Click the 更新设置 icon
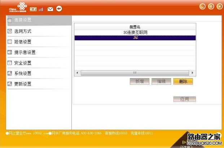224x148 pixels. (10, 84)
